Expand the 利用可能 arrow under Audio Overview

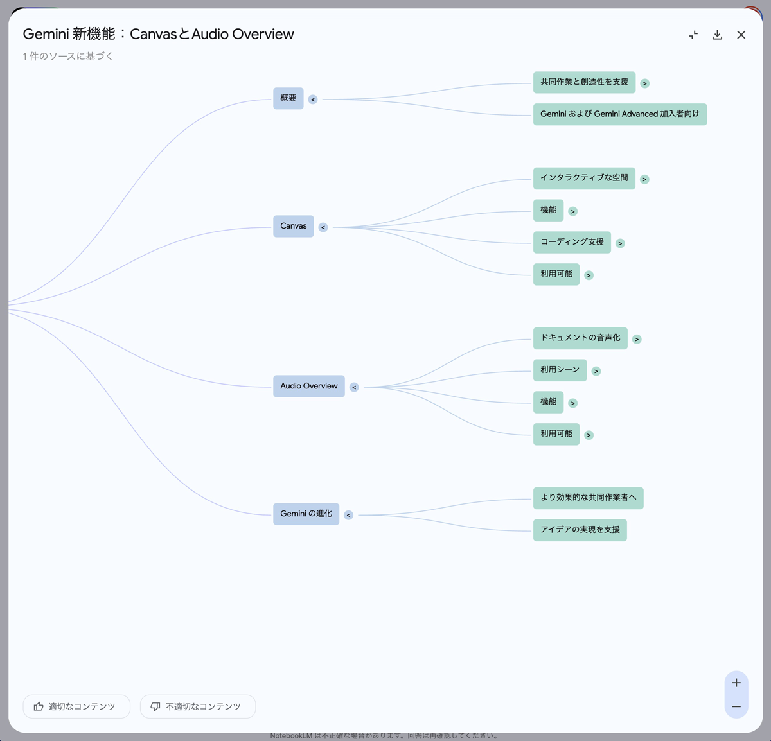(x=589, y=435)
